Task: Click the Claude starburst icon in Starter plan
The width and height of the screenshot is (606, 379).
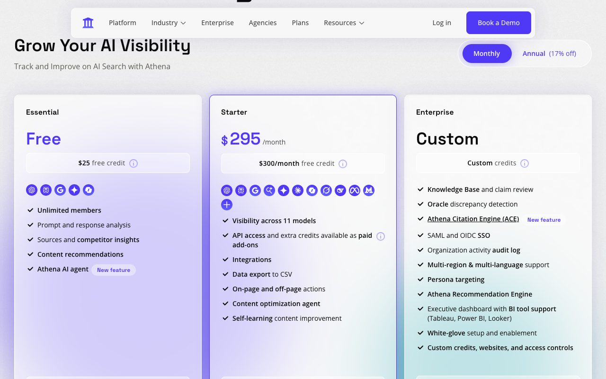Action: click(298, 190)
